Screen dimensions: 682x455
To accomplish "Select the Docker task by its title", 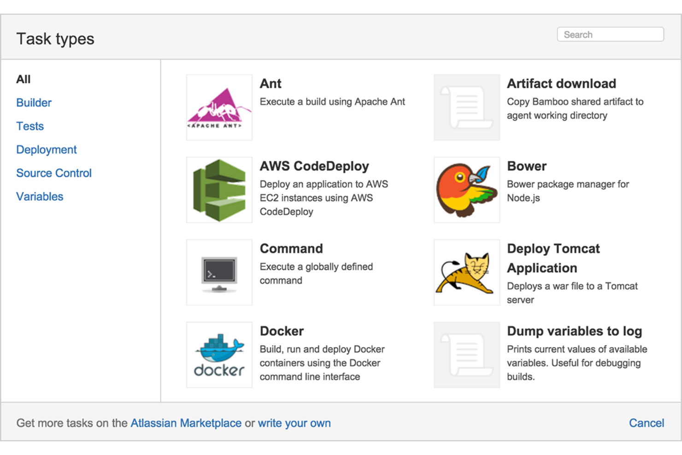I will (x=282, y=331).
